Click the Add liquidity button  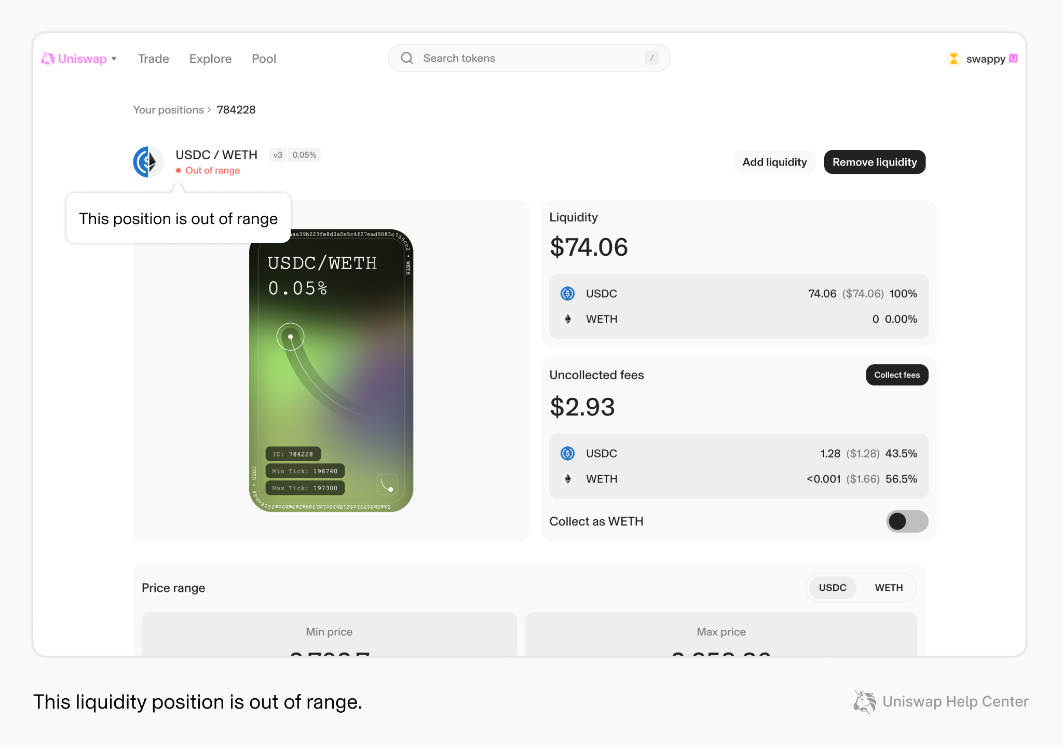(x=774, y=162)
